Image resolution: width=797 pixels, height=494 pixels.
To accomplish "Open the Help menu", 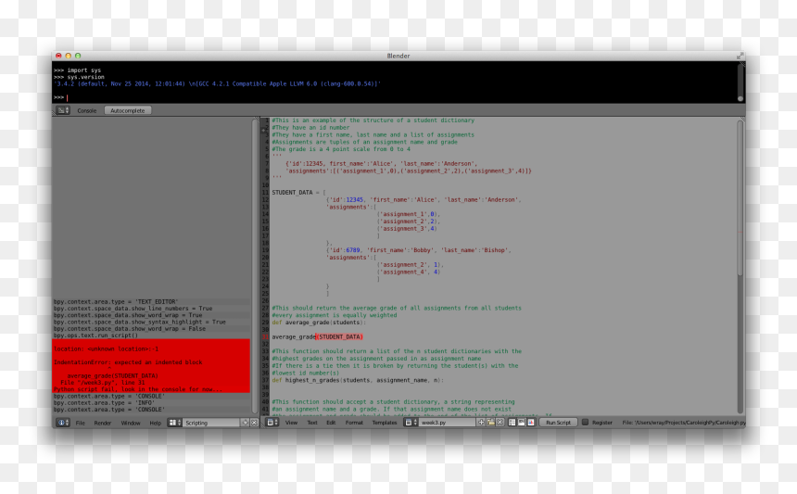I will [x=155, y=423].
